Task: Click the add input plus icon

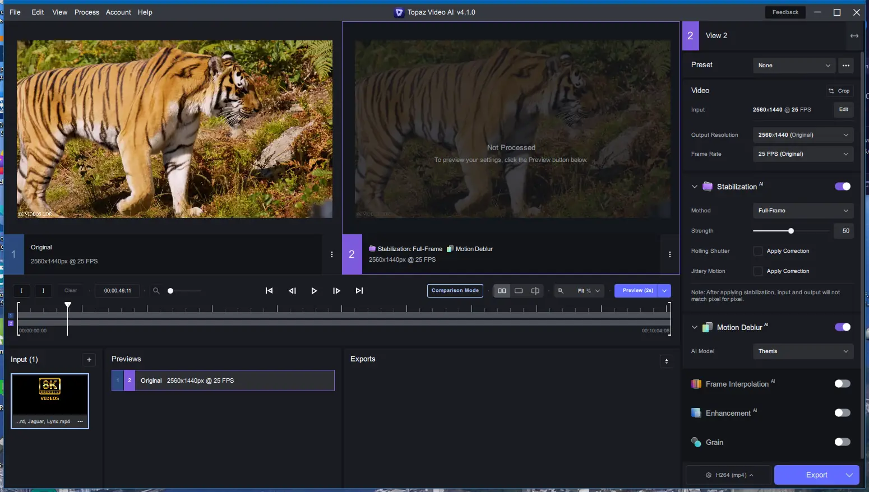Action: coord(89,360)
